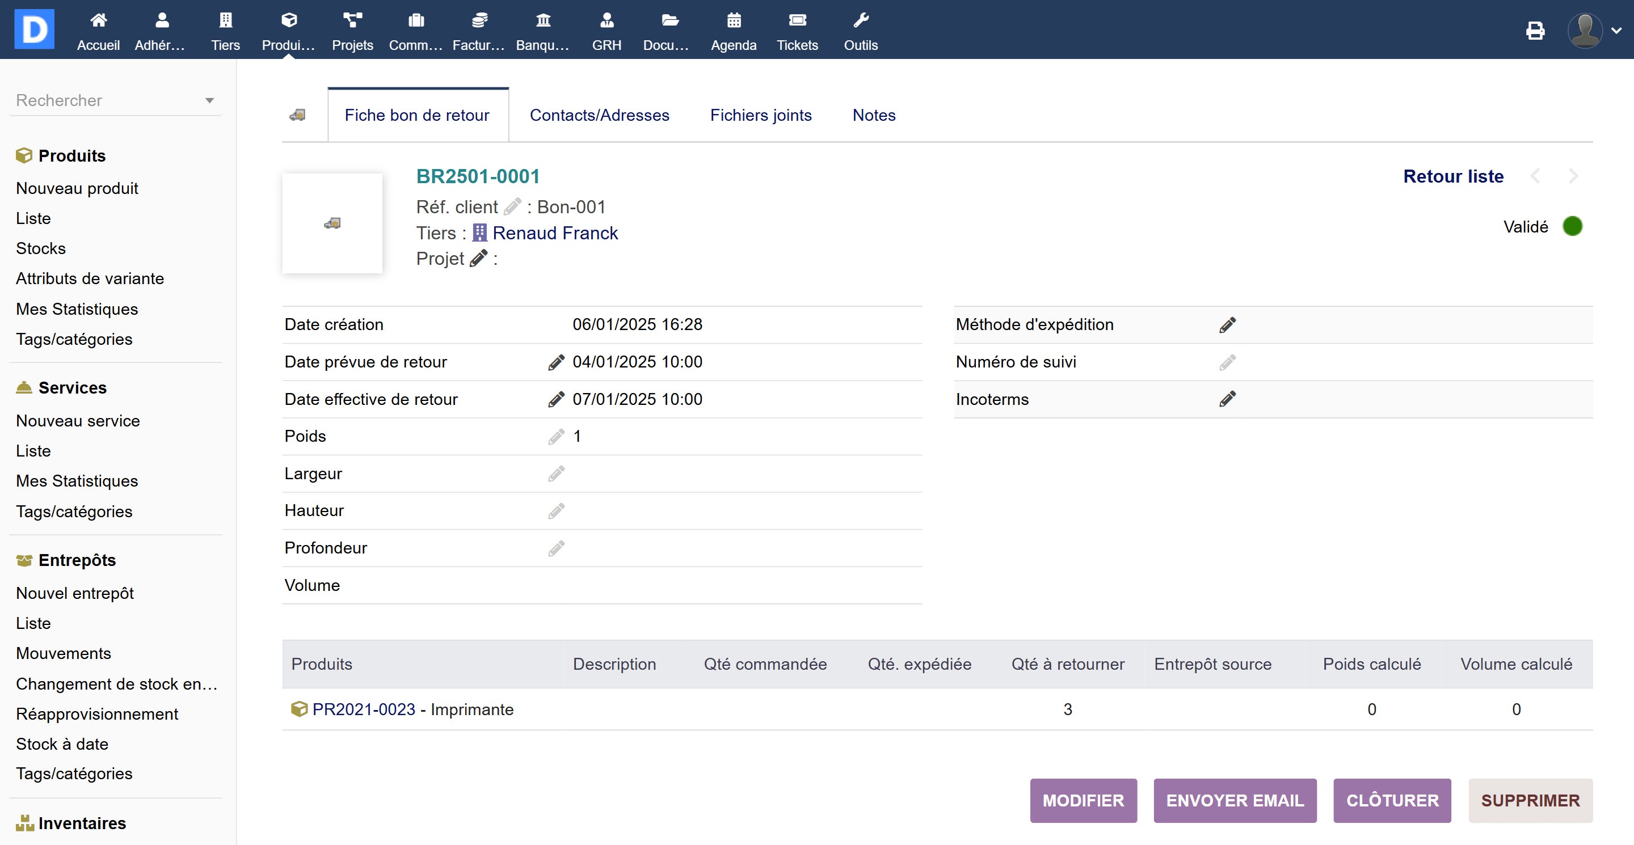
Task: Click pencil icon next to Incoterms
Action: pyautogui.click(x=1227, y=399)
